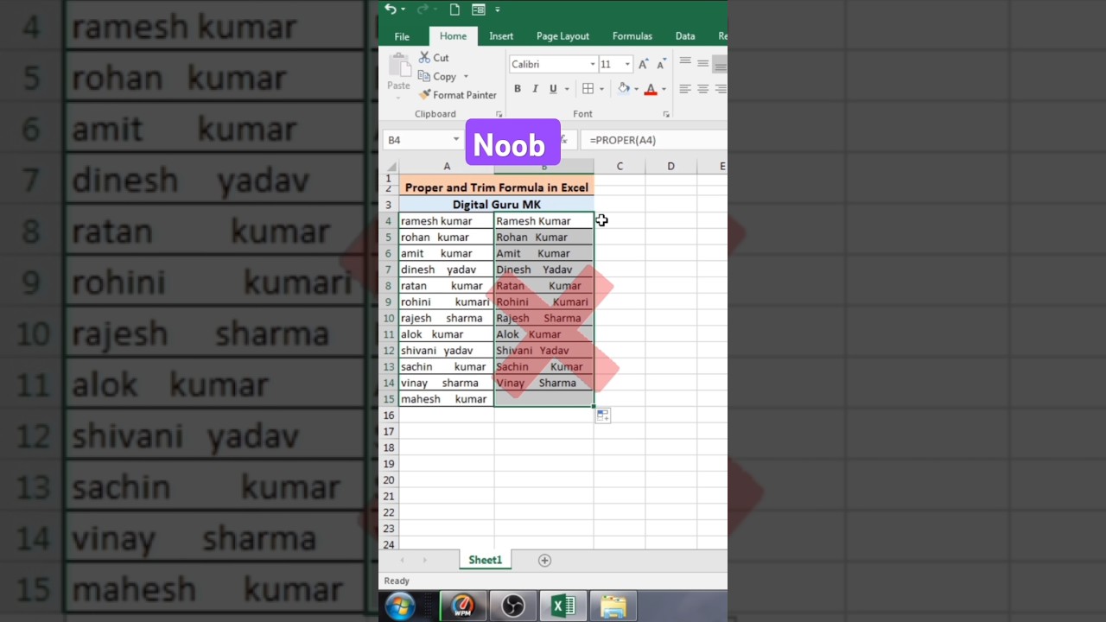Select column C header
This screenshot has height=622, width=1106.
(620, 166)
